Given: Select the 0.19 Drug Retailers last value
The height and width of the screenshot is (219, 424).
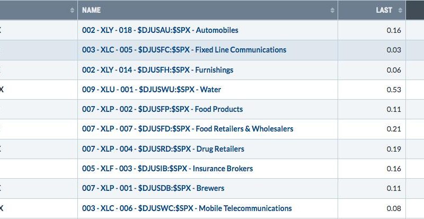Looking at the screenshot, I should pyautogui.click(x=394, y=149).
